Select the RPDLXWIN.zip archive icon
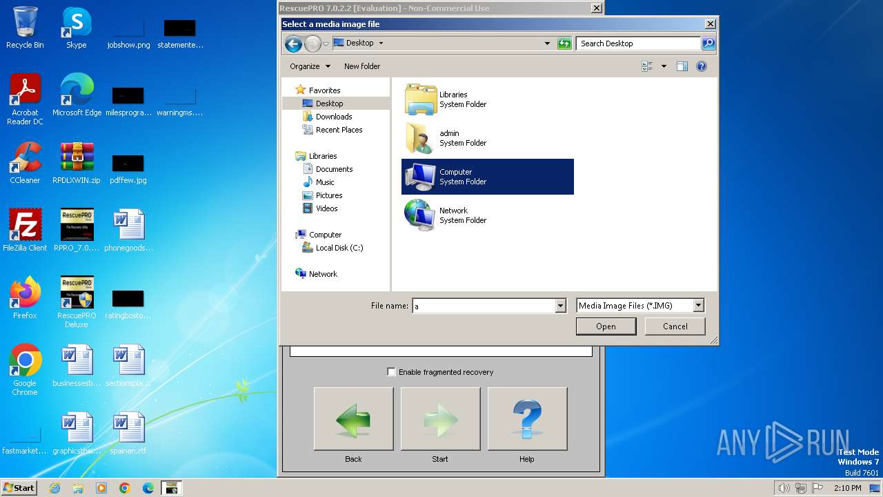 (x=77, y=163)
